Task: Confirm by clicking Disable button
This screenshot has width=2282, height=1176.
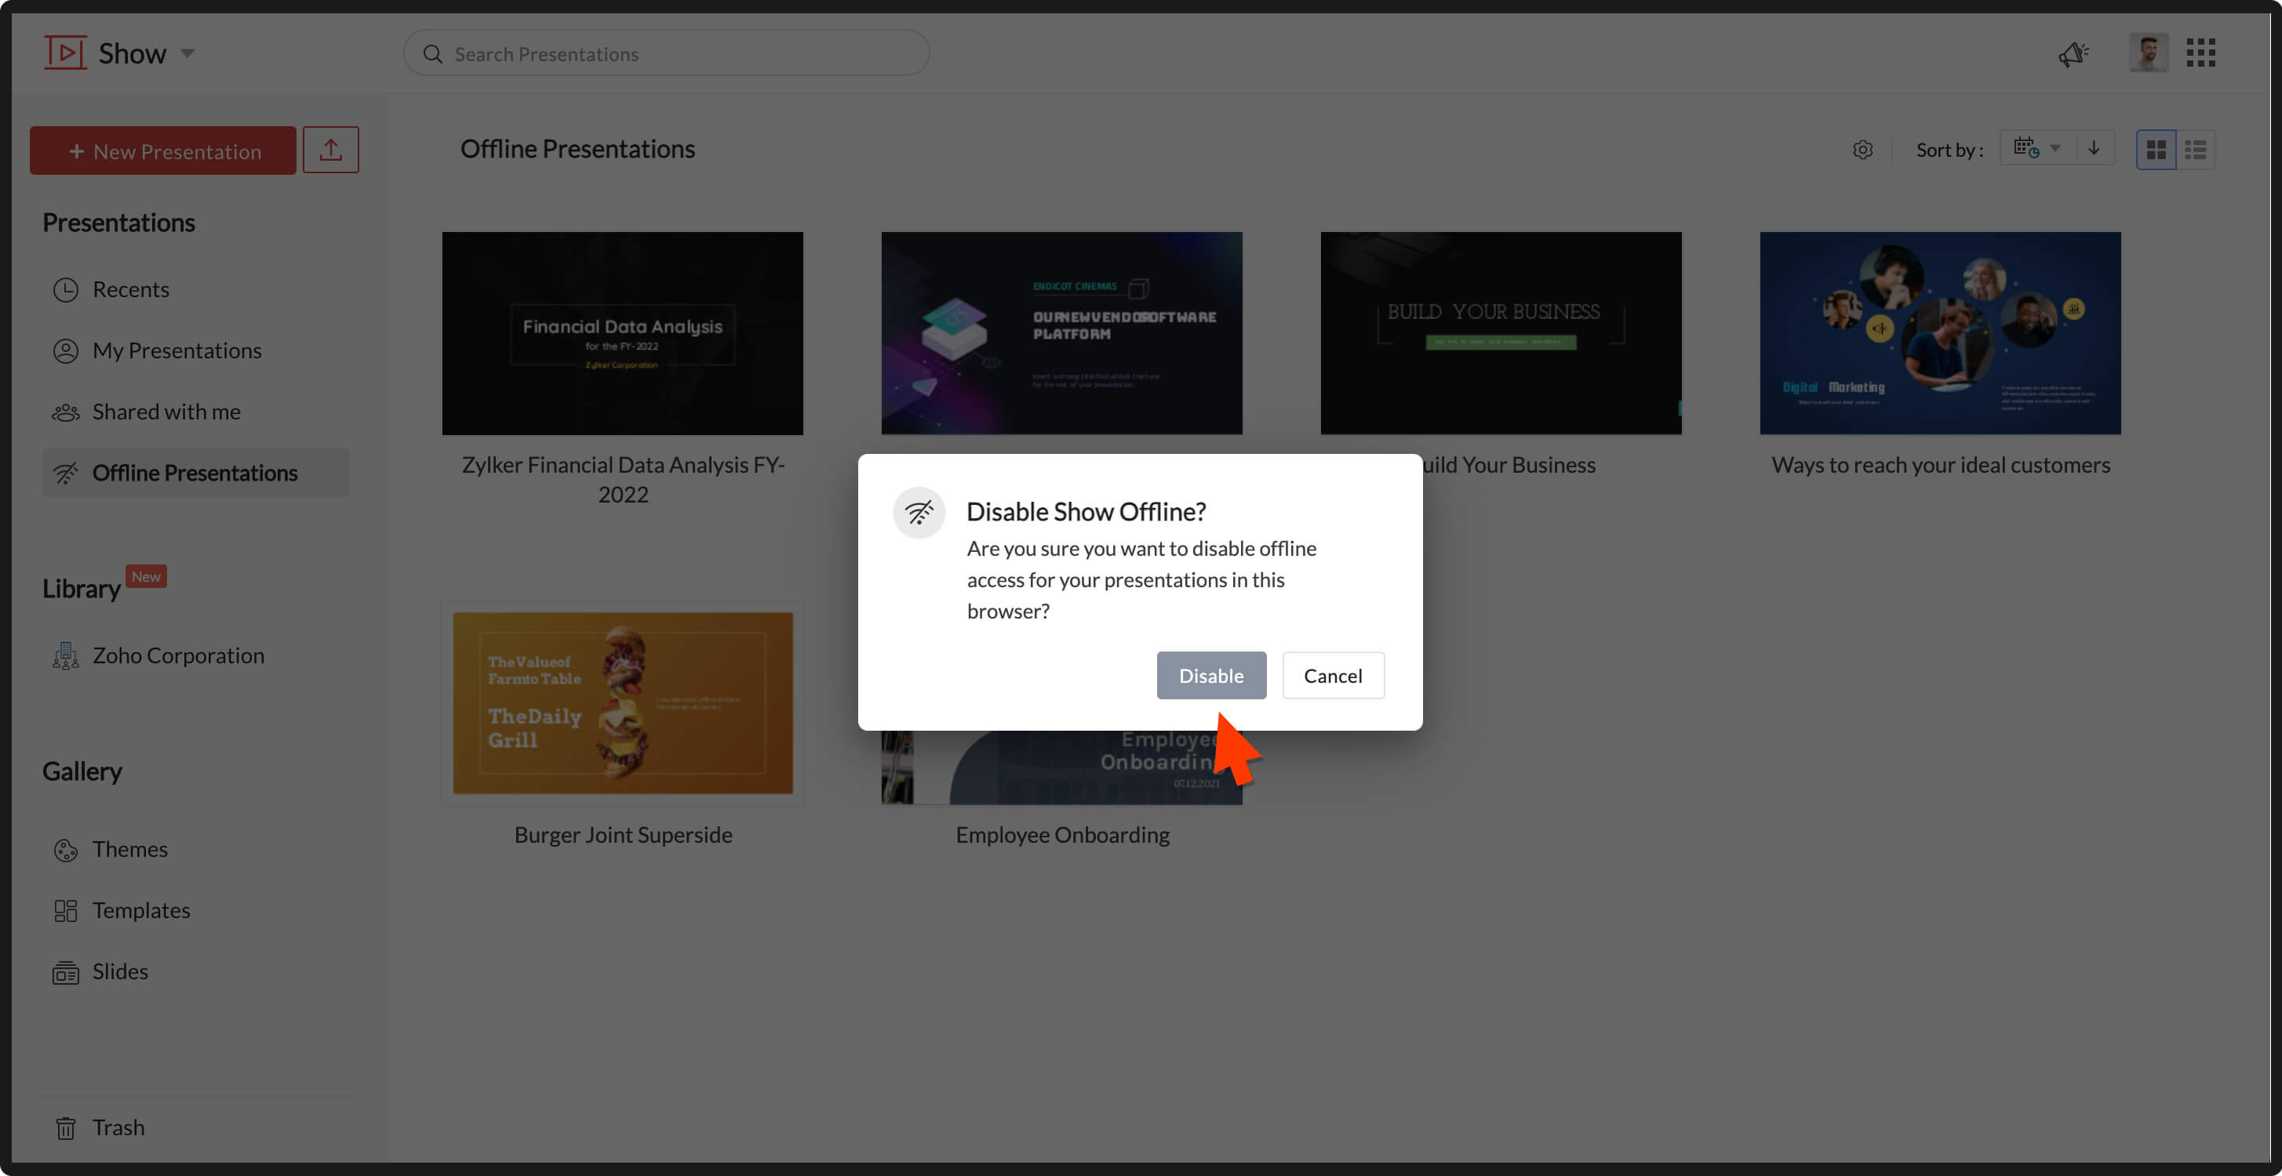Action: [x=1211, y=676]
